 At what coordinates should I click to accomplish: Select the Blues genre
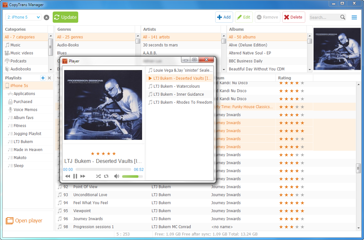pyautogui.click(x=95, y=53)
